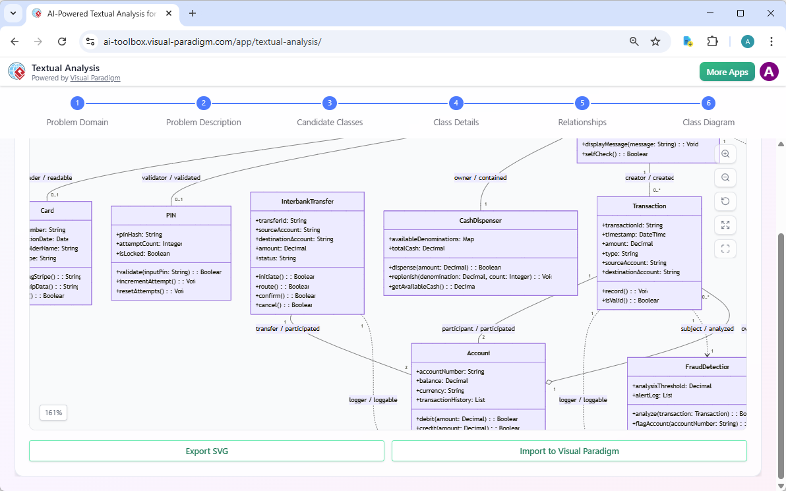Jump to step 5 Relationships
The height and width of the screenshot is (491, 786).
coord(582,103)
